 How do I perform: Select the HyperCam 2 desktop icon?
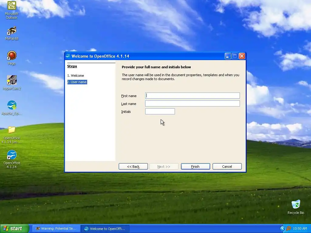pos(12,83)
